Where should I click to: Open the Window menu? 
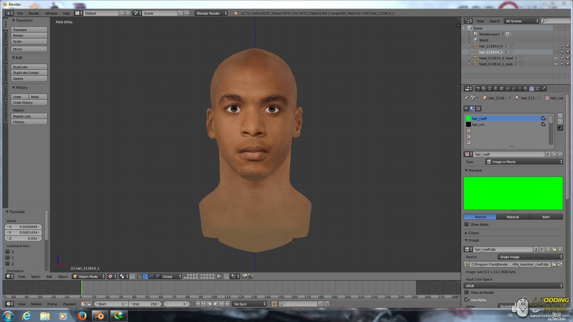[x=51, y=13]
